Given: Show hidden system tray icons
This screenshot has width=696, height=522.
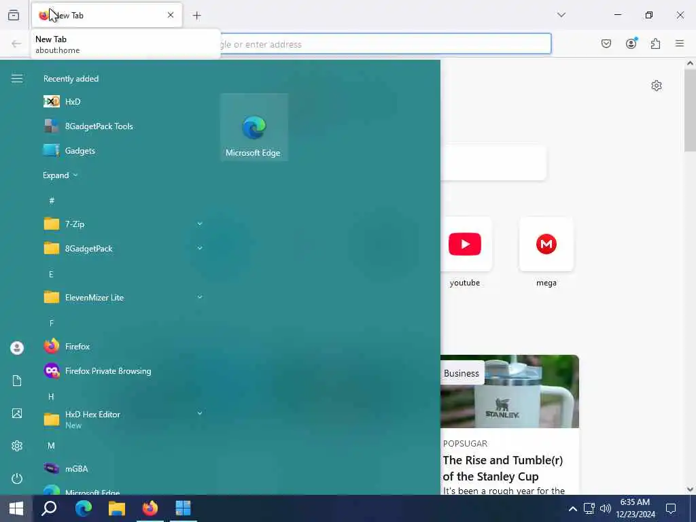Looking at the screenshot, I should (x=572, y=508).
